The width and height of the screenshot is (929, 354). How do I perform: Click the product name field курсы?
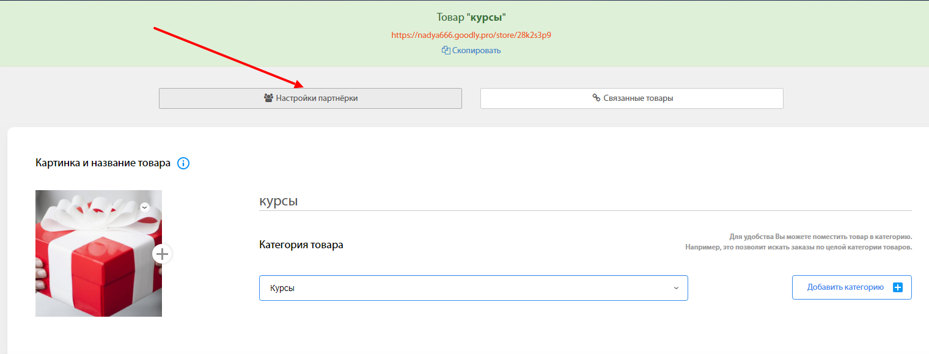586,201
